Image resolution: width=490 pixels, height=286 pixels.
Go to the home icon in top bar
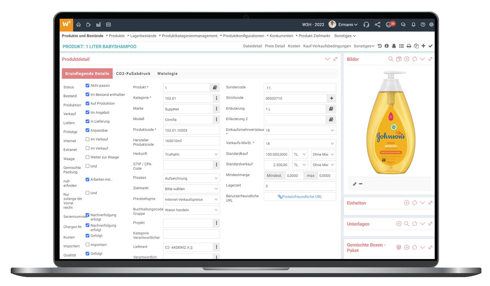[x=78, y=25]
